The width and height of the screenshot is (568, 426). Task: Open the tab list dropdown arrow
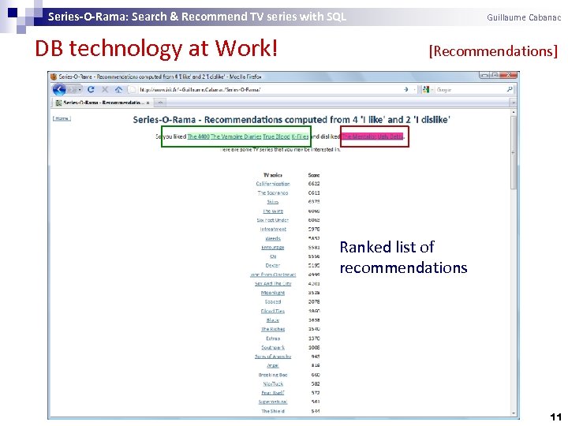point(514,103)
